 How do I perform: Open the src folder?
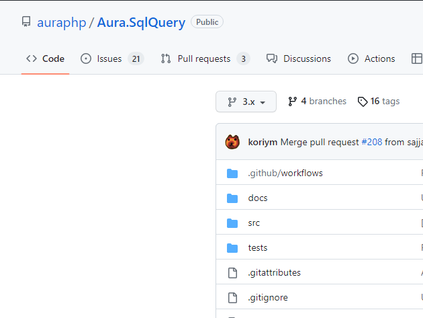click(x=254, y=223)
